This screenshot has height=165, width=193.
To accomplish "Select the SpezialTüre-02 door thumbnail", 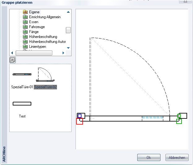I will coord(45,74).
